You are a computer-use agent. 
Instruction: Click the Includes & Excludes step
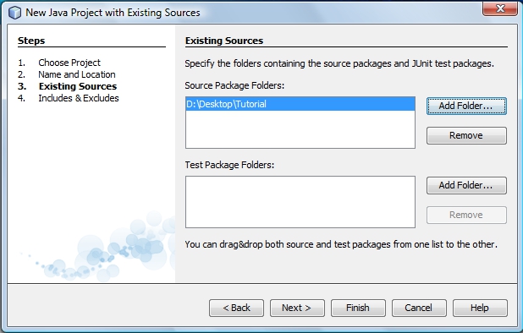click(x=79, y=98)
